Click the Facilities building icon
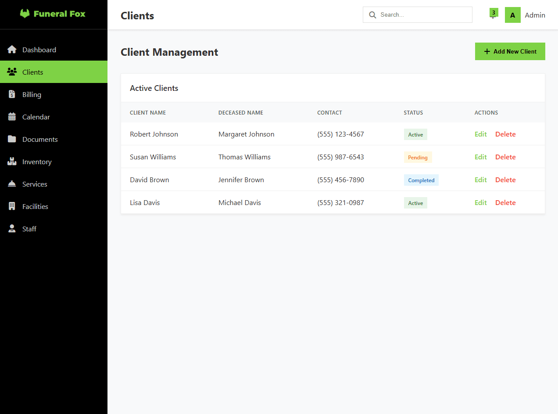This screenshot has width=558, height=414. click(11, 206)
